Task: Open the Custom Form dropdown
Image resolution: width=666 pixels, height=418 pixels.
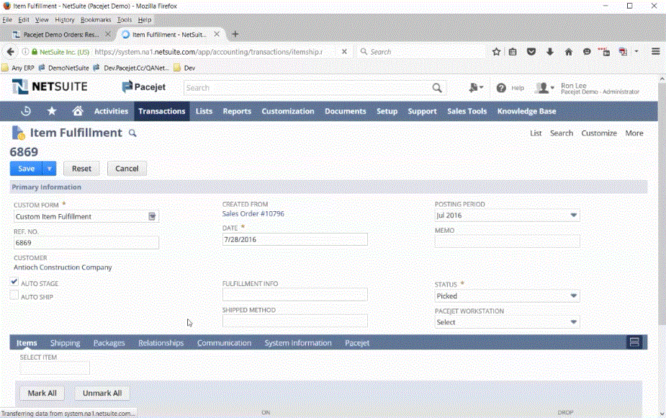Action: coord(152,216)
